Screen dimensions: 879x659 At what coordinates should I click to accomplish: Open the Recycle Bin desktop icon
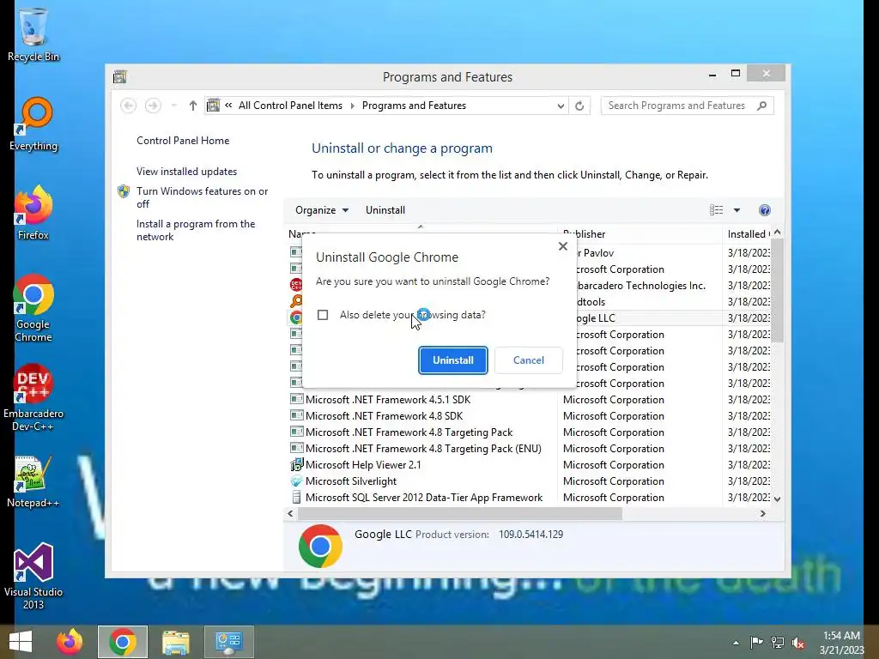33,34
